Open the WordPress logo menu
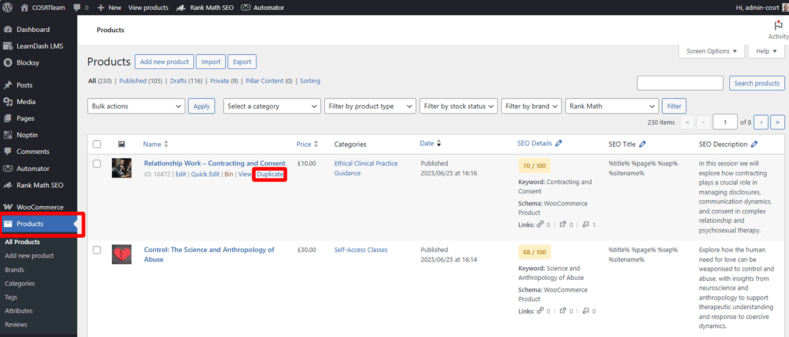This screenshot has height=337, width=789. [7, 8]
